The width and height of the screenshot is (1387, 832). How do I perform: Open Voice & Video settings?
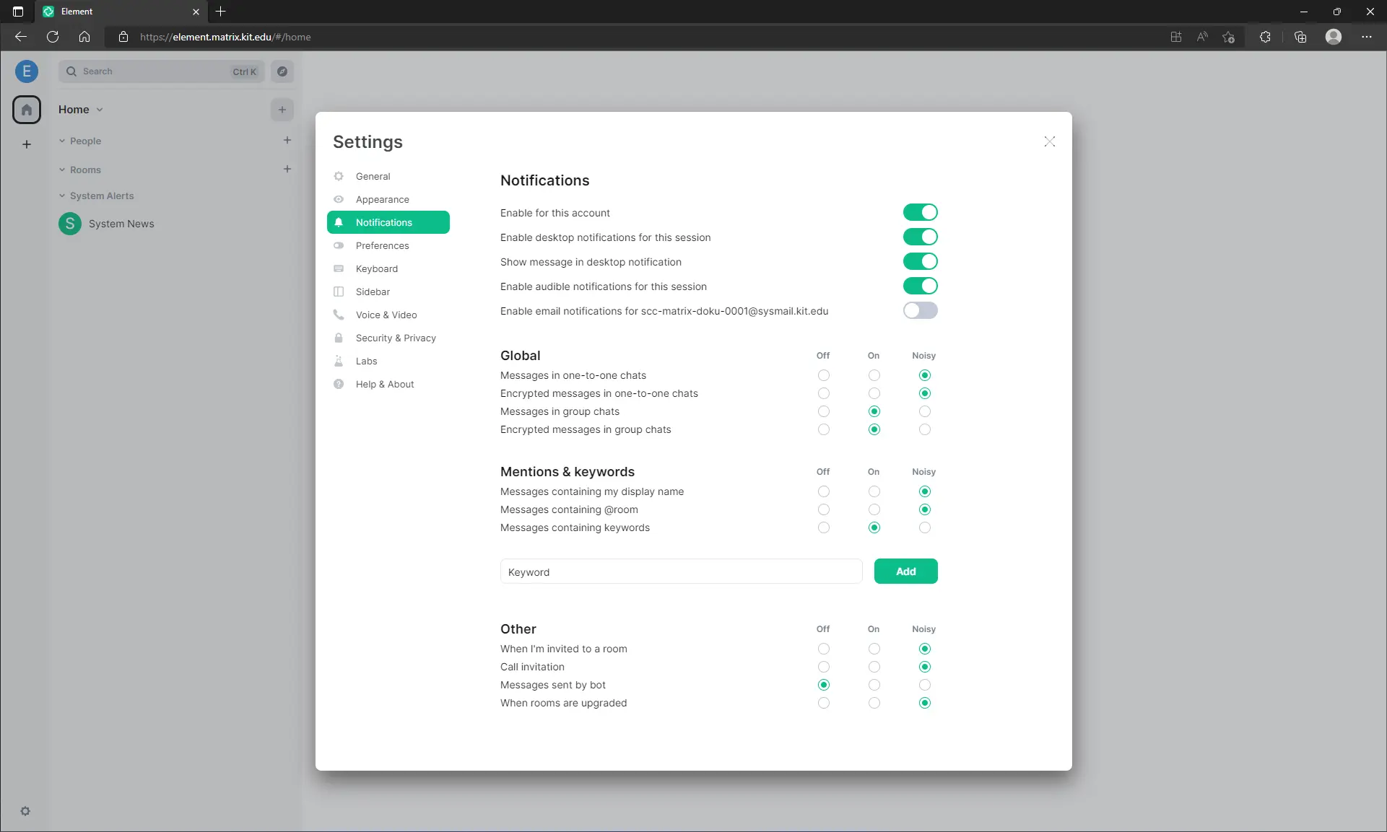(386, 315)
